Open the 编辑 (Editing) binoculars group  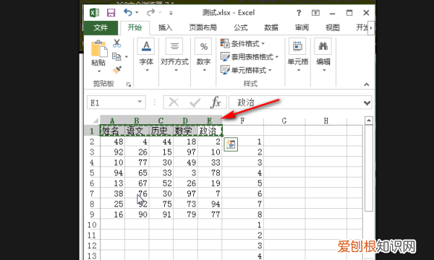click(323, 56)
